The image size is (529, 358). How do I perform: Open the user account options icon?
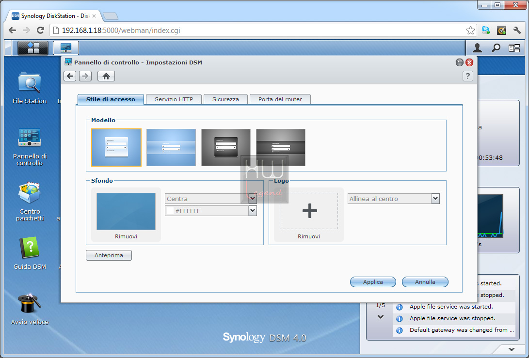[x=477, y=48]
